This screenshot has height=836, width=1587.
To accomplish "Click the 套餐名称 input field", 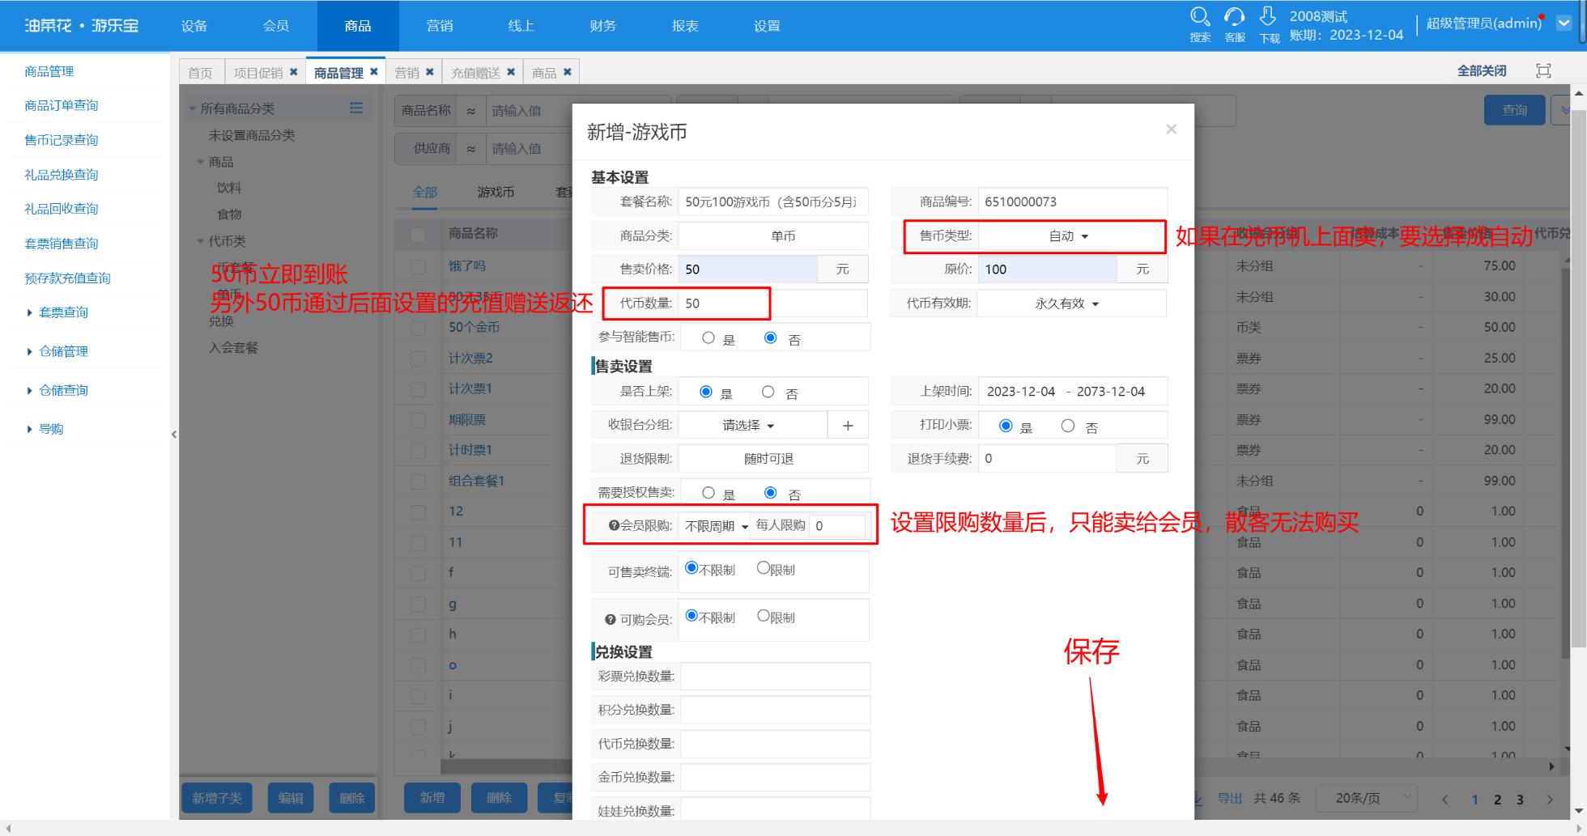I will [x=772, y=202].
